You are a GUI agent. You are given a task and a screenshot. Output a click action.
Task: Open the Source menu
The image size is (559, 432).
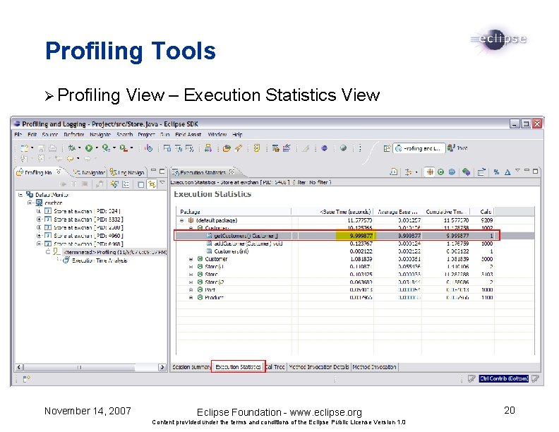[50, 134]
